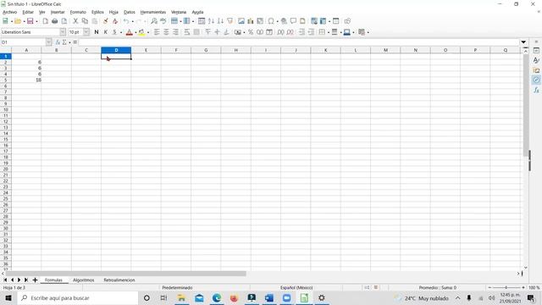Open the Formato menu
The width and height of the screenshot is (542, 305).
78,12
